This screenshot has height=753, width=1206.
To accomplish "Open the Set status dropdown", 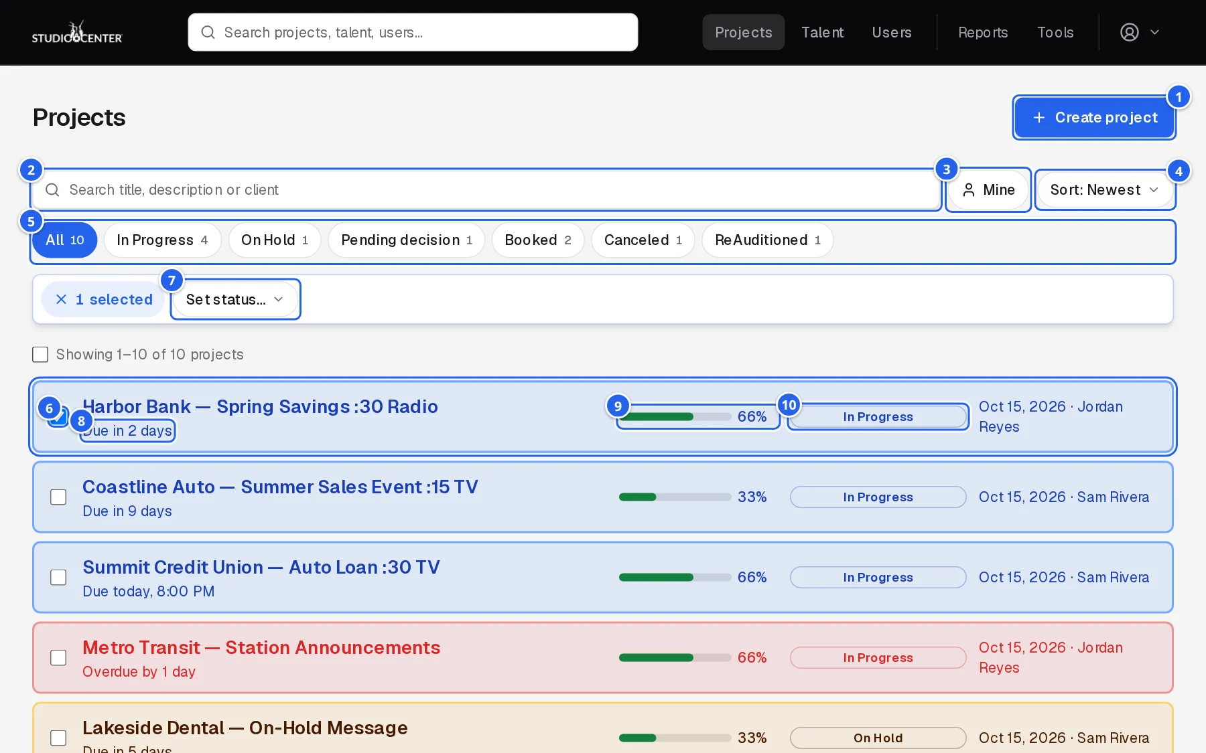I will pos(235,299).
